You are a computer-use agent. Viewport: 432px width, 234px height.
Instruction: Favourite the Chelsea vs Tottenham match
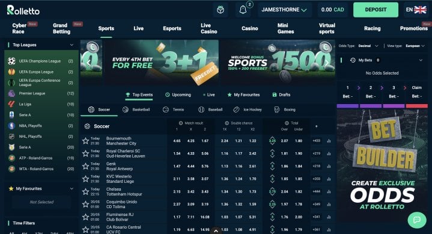[85, 191]
